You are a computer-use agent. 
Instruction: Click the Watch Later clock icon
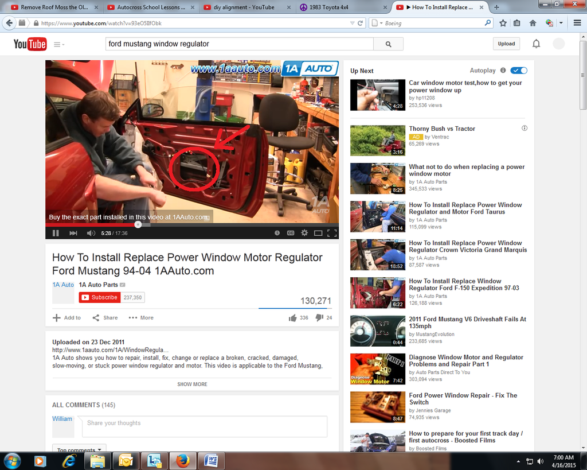click(x=277, y=233)
